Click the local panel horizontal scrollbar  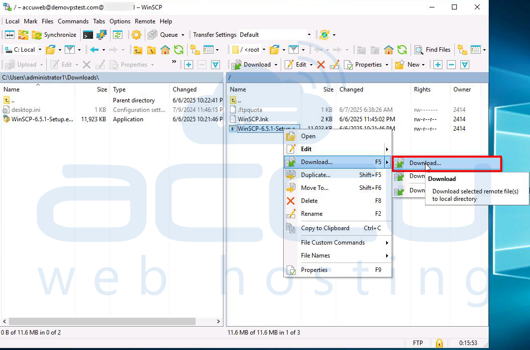102,321
